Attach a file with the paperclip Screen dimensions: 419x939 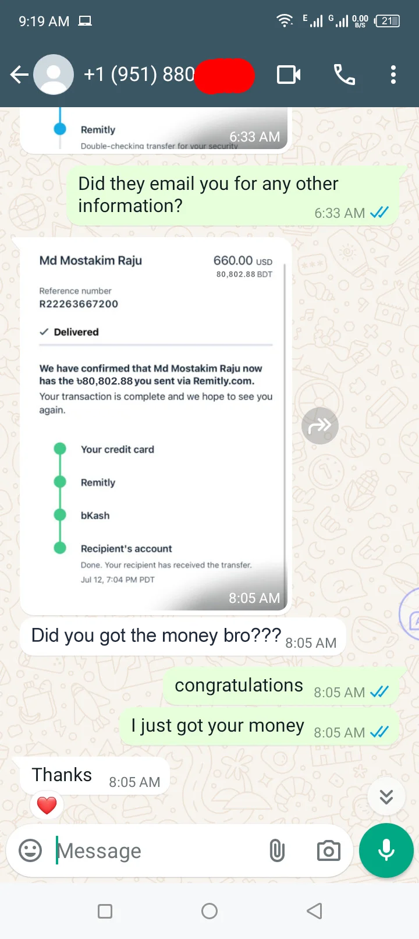pyautogui.click(x=277, y=850)
